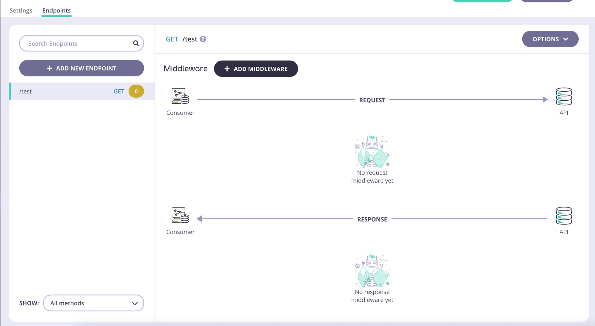The height and width of the screenshot is (326, 595).
Task: Click ADD NEW ENDPOINT button
Action: pyautogui.click(x=82, y=68)
